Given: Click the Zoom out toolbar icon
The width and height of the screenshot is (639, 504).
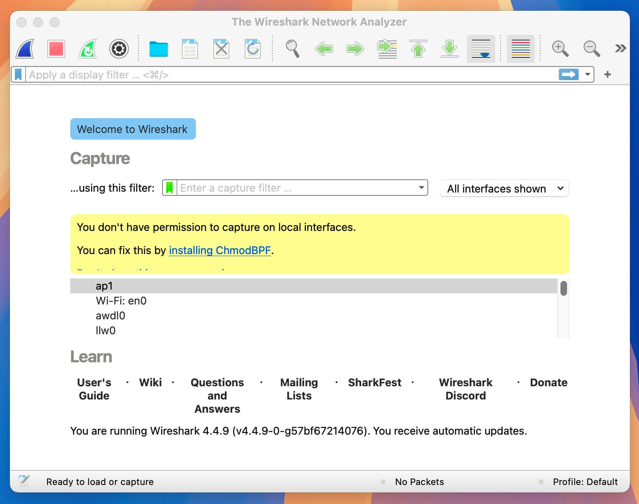Looking at the screenshot, I should [x=591, y=48].
